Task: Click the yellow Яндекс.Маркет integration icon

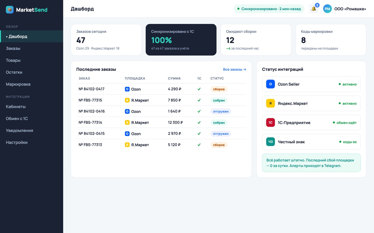Action: point(270,103)
